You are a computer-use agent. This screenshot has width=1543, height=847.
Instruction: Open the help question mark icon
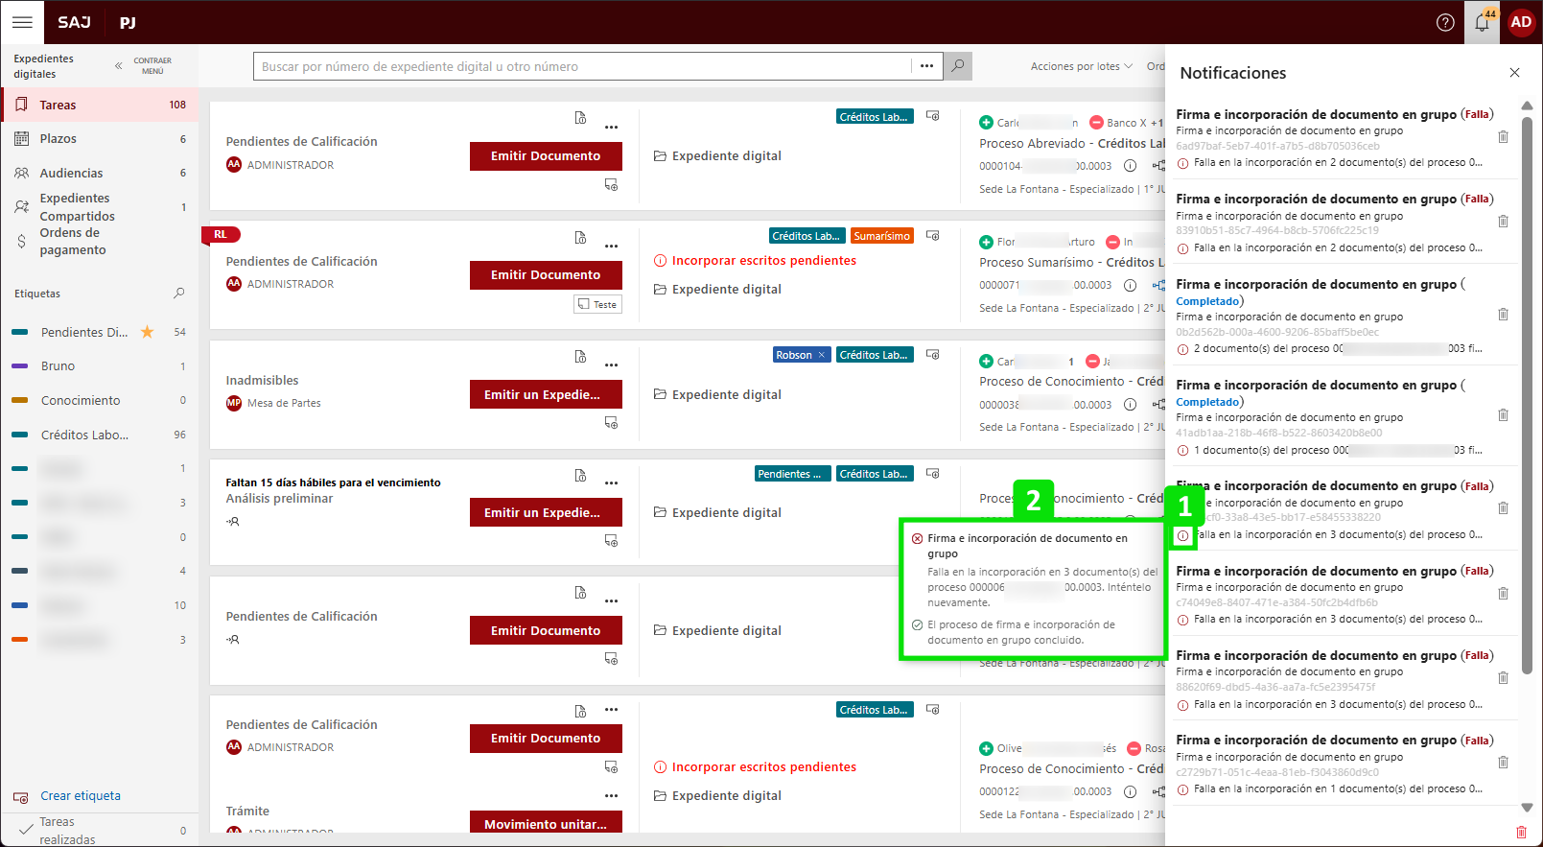1445,22
